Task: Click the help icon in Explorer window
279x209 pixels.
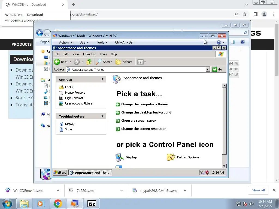Action: (243, 42)
